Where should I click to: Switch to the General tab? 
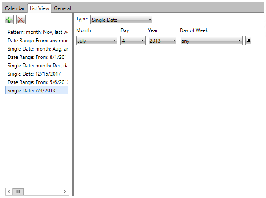coord(62,8)
